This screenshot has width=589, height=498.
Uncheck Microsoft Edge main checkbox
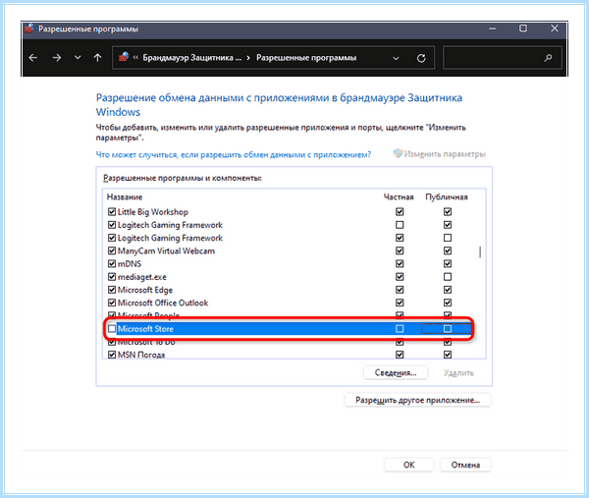tap(112, 290)
